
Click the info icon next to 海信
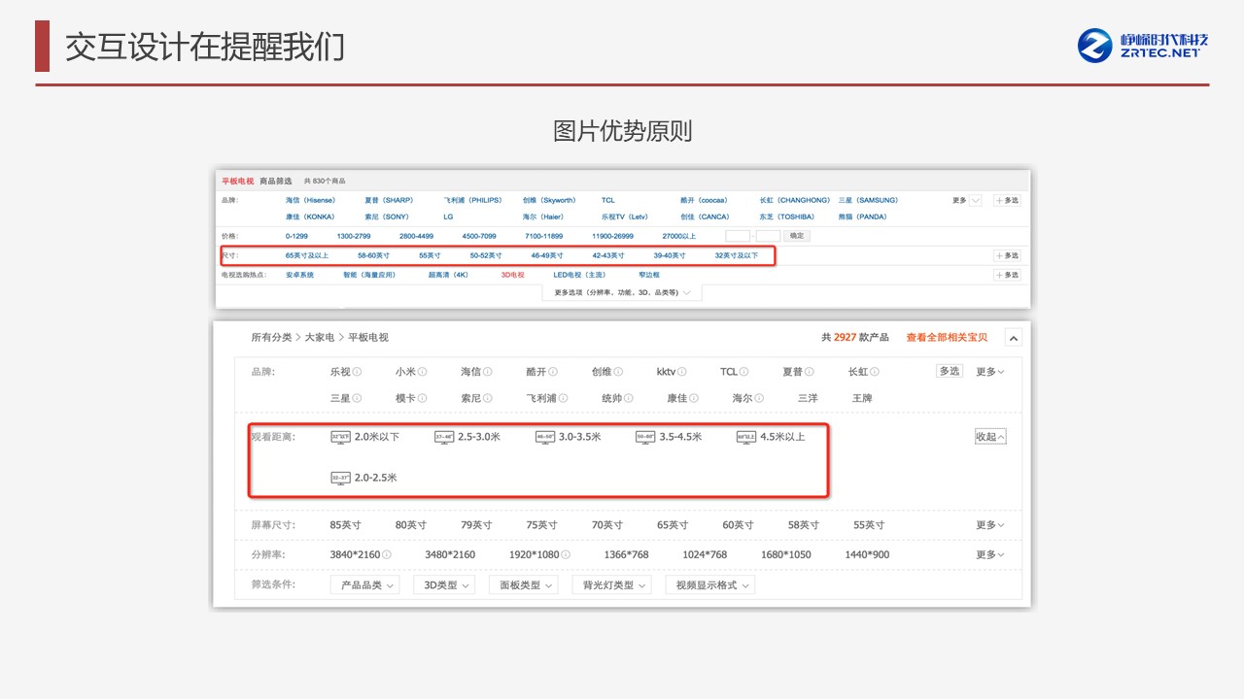click(487, 372)
